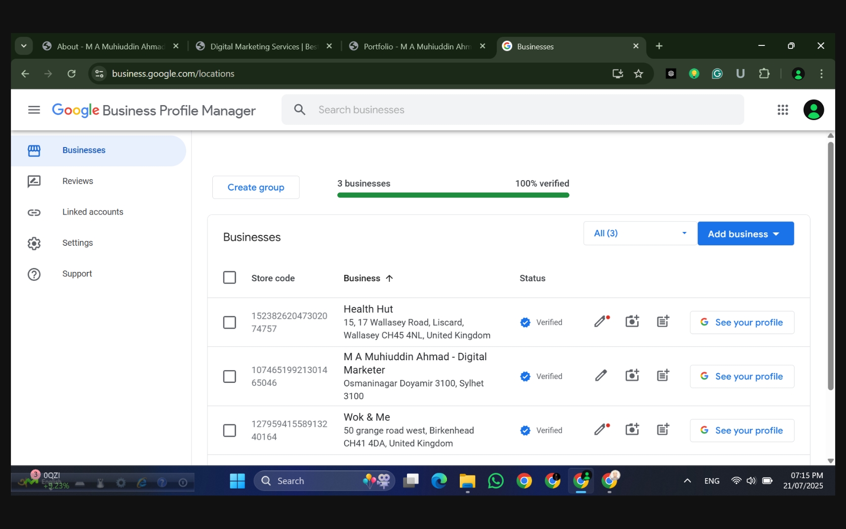846x529 pixels.
Task: Add photo to Health Hut
Action: coord(632,322)
